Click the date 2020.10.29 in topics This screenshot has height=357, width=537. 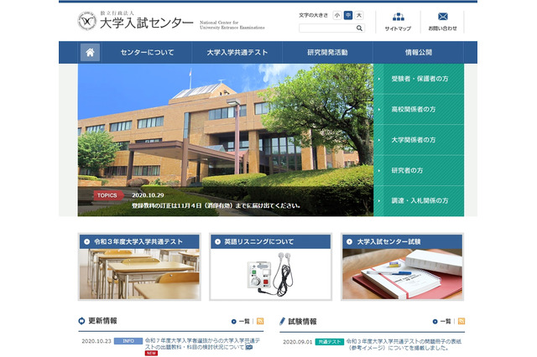pos(148,195)
